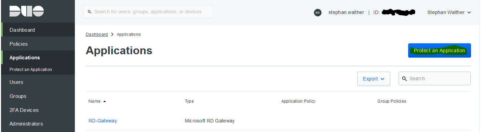
Task: Focus the applications Search input field
Action: [434, 78]
